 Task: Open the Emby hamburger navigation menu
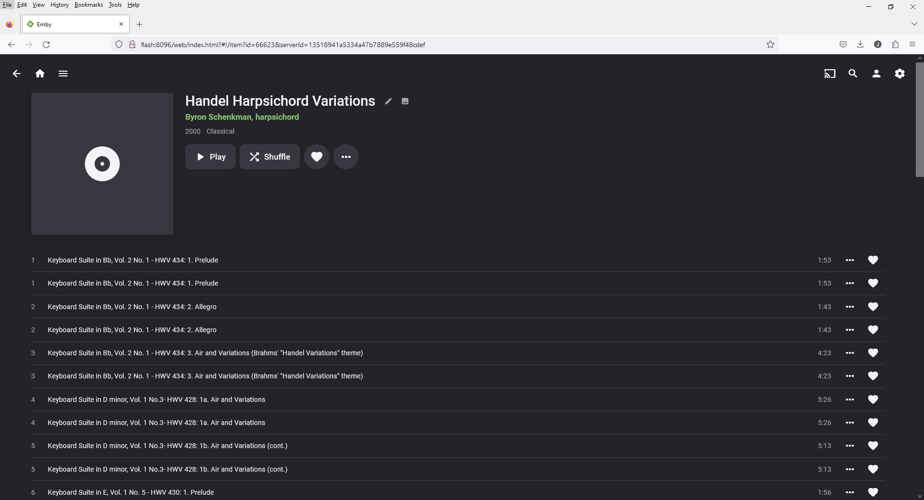click(x=63, y=74)
